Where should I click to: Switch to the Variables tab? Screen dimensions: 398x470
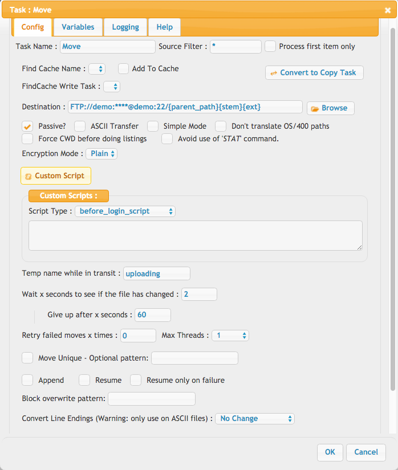click(x=78, y=27)
